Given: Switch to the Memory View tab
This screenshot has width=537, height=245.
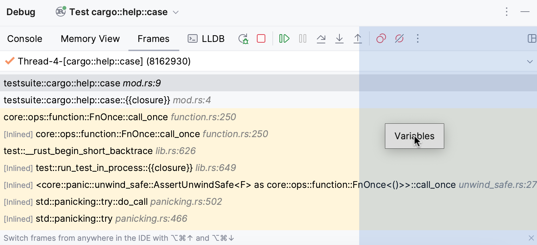Looking at the screenshot, I should (90, 38).
